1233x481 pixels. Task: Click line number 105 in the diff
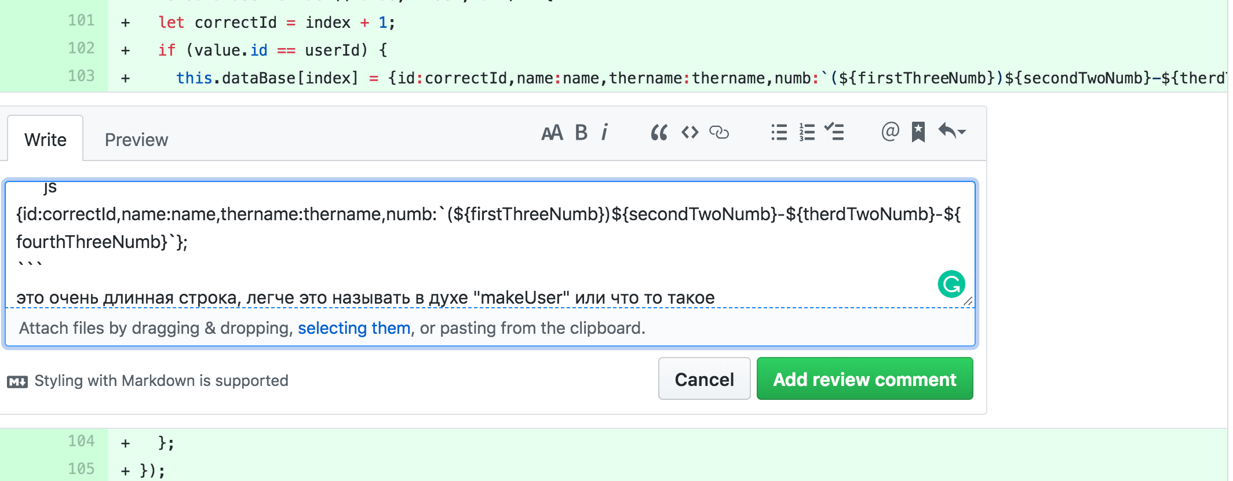pyautogui.click(x=81, y=469)
